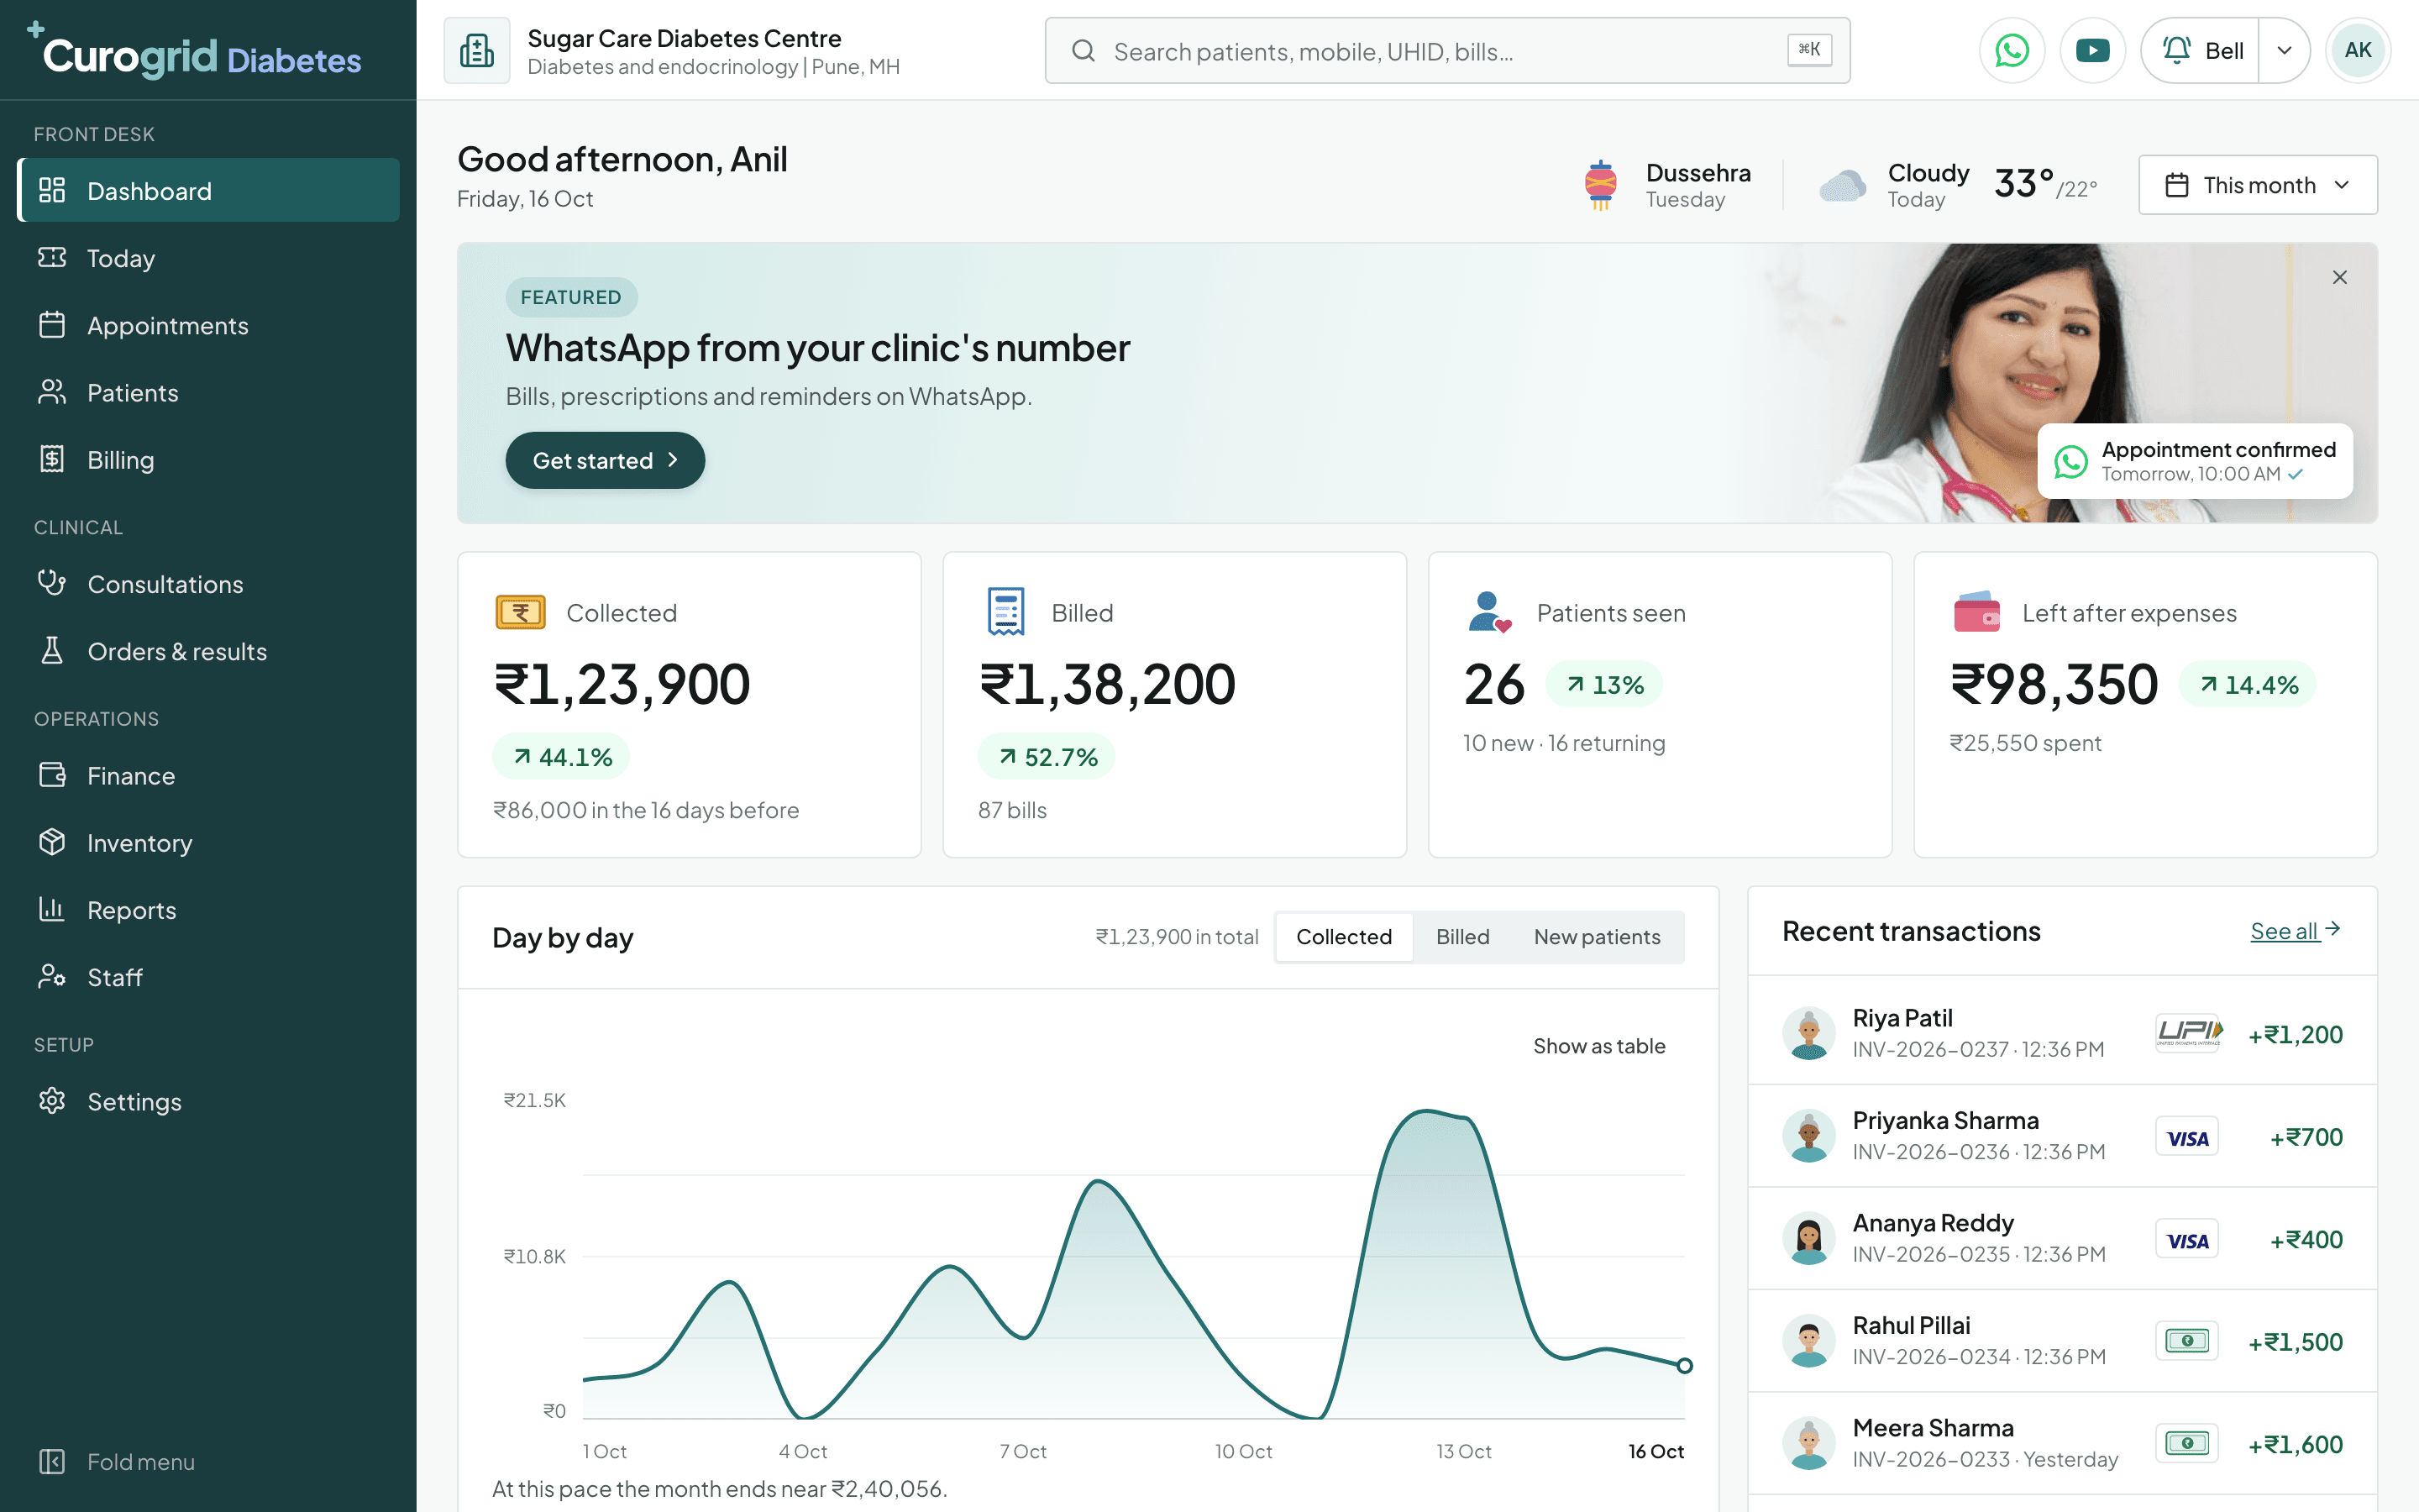2419x1512 pixels.
Task: Click the Left after expenses wallet icon
Action: tap(1976, 612)
